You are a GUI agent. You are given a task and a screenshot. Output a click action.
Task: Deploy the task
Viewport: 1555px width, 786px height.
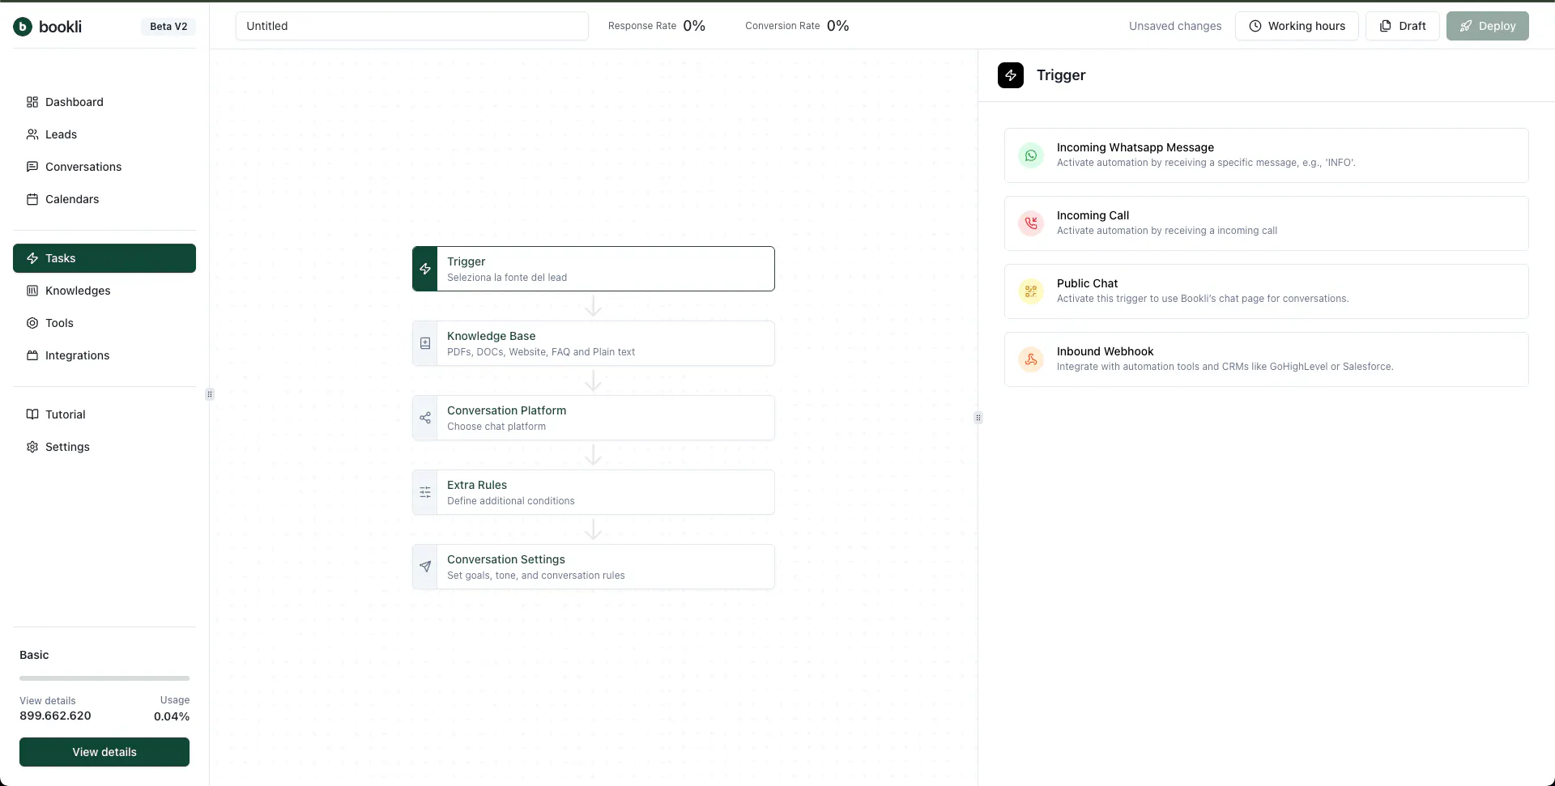(x=1488, y=26)
